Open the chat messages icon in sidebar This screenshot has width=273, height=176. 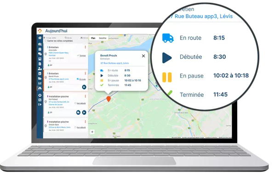pos(40,54)
